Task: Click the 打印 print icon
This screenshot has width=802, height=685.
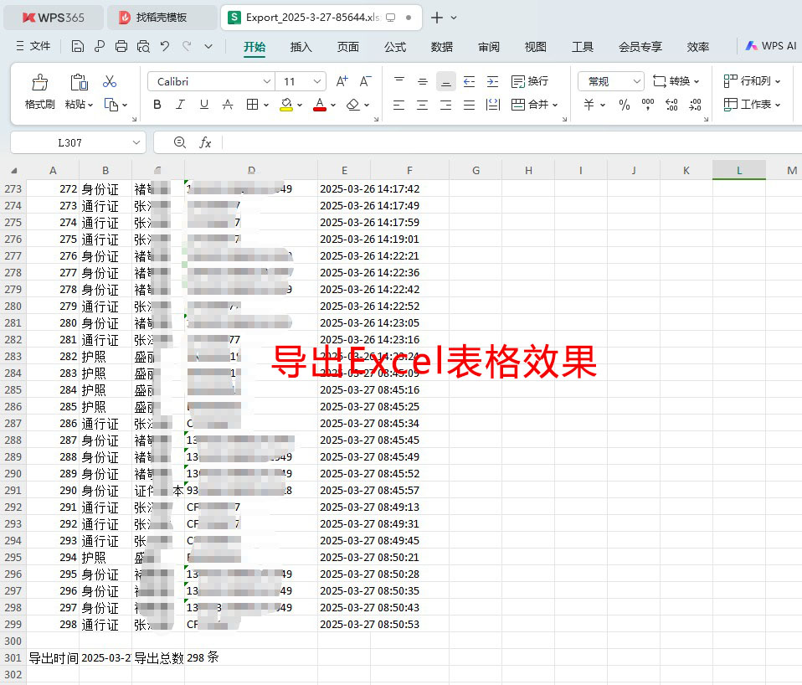Action: coord(121,46)
